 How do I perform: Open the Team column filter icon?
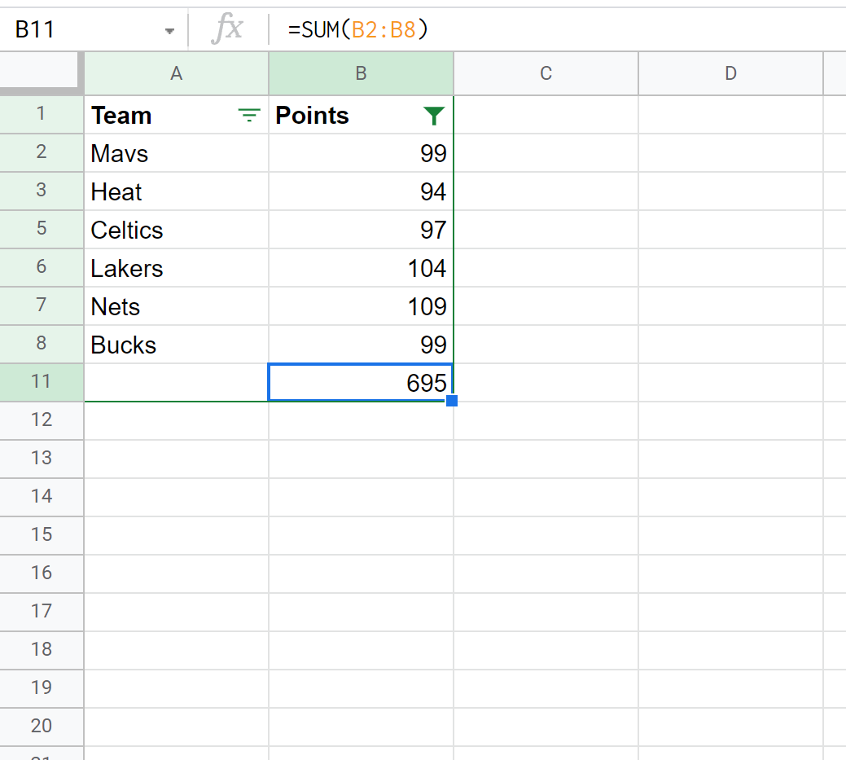click(x=248, y=116)
